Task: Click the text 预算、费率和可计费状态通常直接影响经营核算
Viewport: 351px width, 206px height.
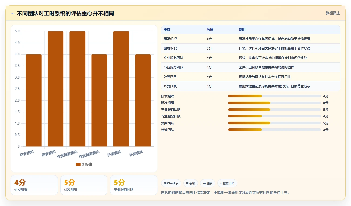Action: pos(273,58)
